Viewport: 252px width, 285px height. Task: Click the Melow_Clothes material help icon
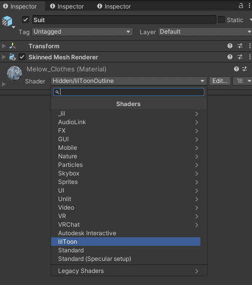236,69
